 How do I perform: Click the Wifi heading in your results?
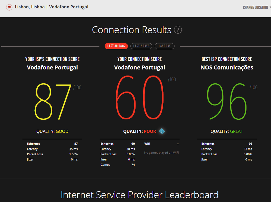[x=147, y=144]
